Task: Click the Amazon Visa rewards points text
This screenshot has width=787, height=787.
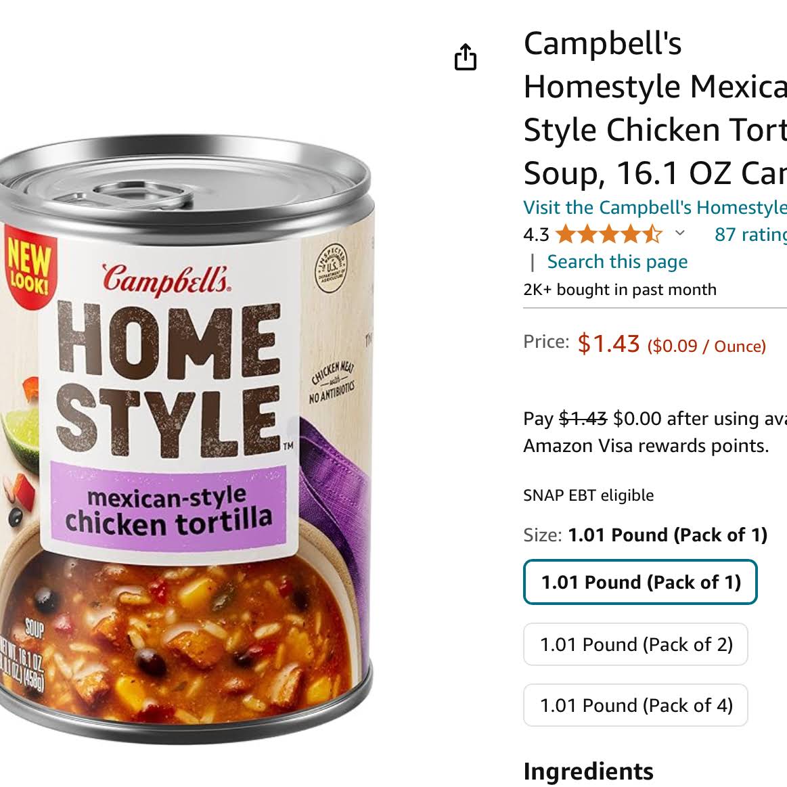Action: (x=646, y=446)
